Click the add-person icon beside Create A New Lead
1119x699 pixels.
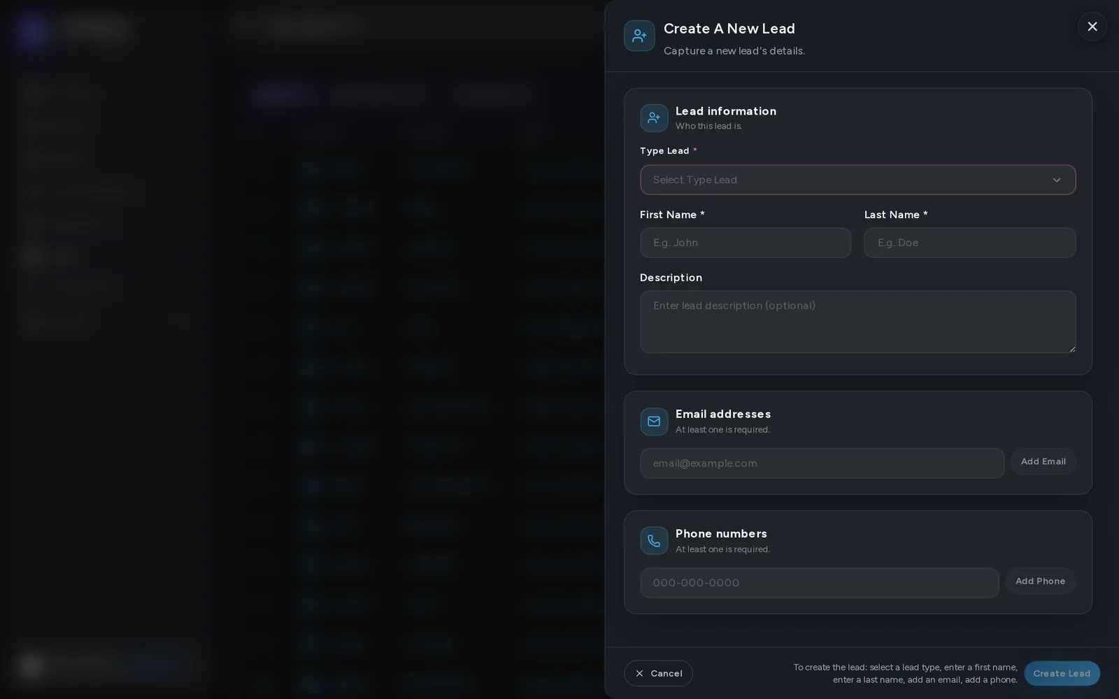[x=639, y=36]
